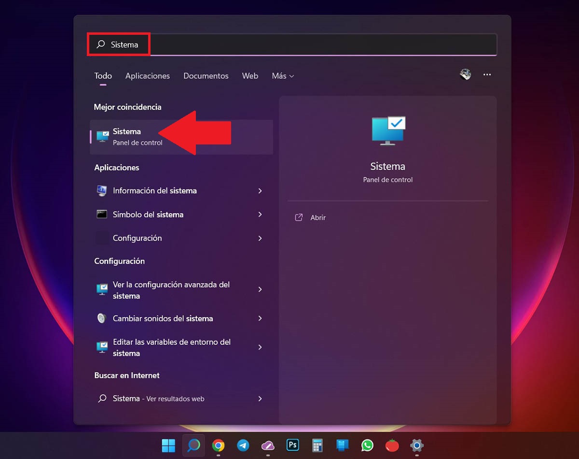Viewport: 579px width, 459px height.
Task: Expand Cambiar sonidos del sistema chevron
Action: (x=260, y=318)
